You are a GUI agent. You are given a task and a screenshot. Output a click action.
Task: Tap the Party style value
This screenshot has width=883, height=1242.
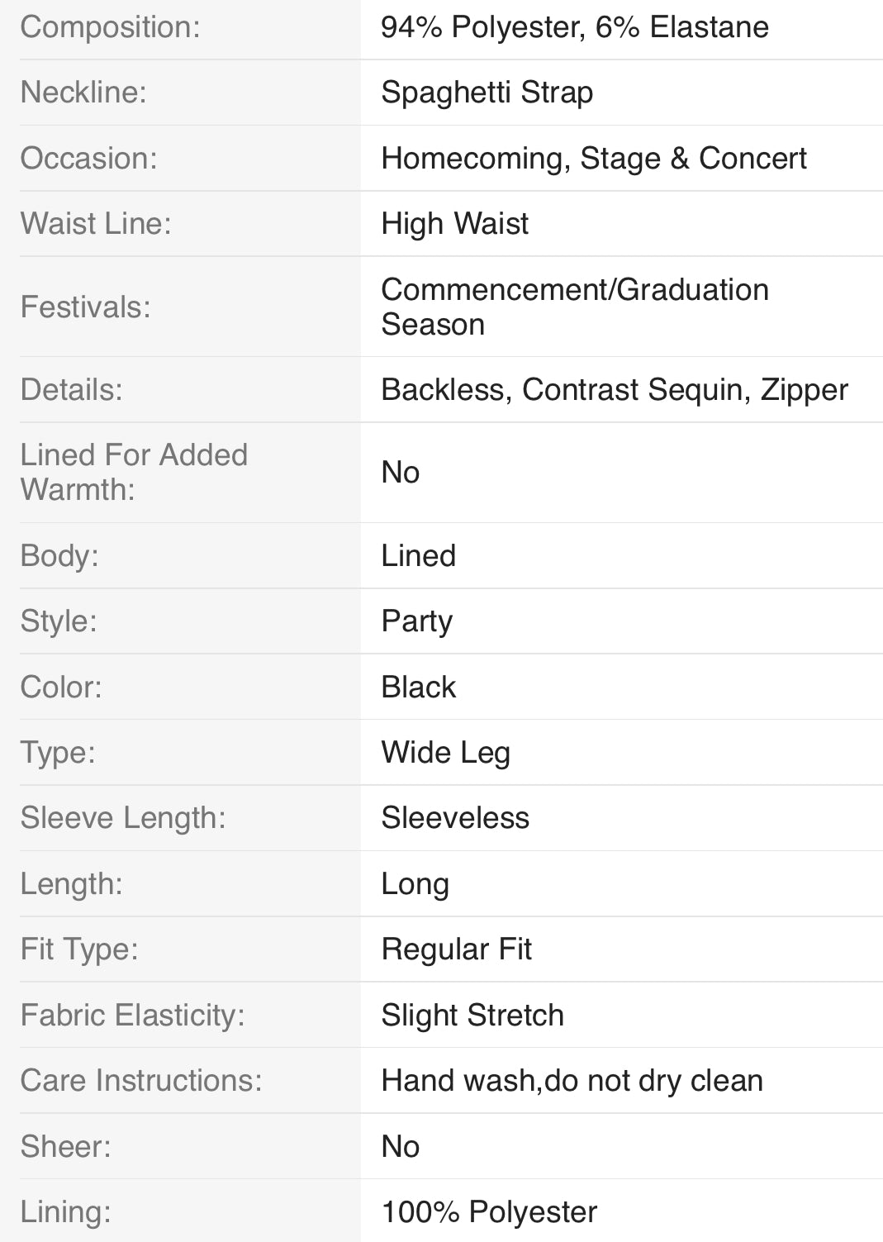416,621
